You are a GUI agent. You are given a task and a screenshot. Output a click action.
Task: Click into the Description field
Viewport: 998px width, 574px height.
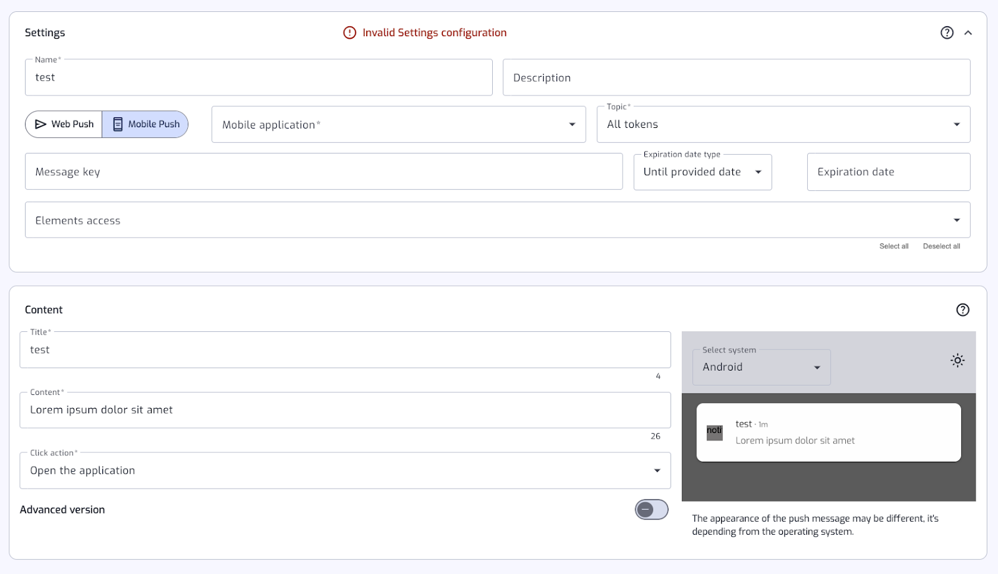[x=736, y=77]
